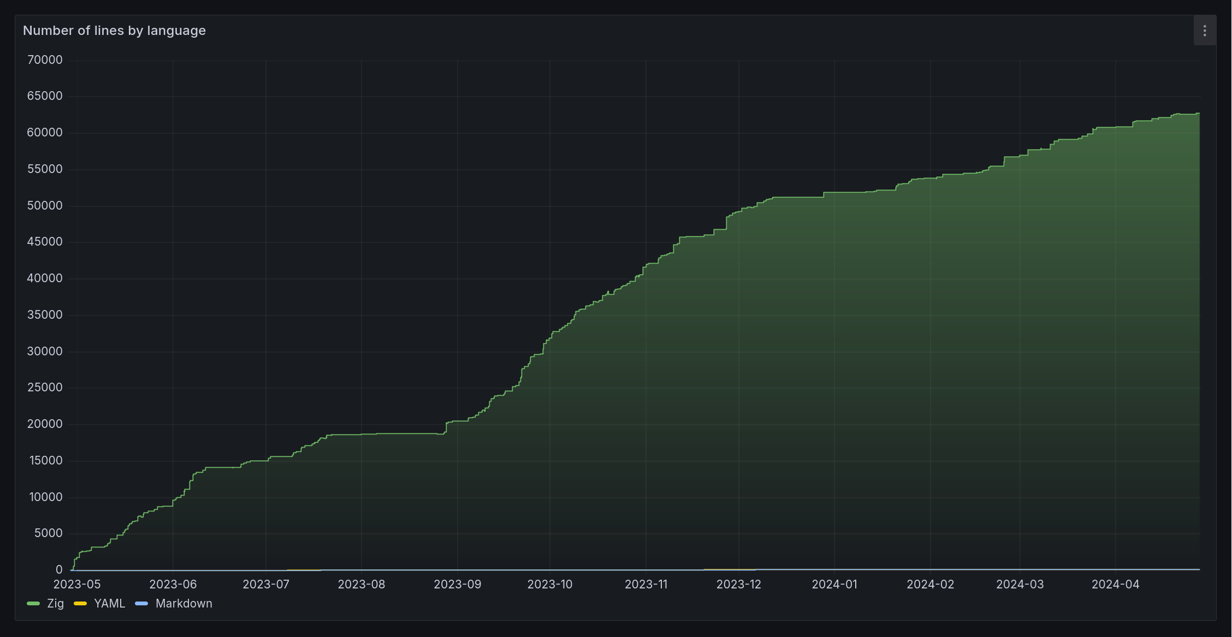The image size is (1232, 637).
Task: Click the 2023-08 x-axis label
Action: 362,585
